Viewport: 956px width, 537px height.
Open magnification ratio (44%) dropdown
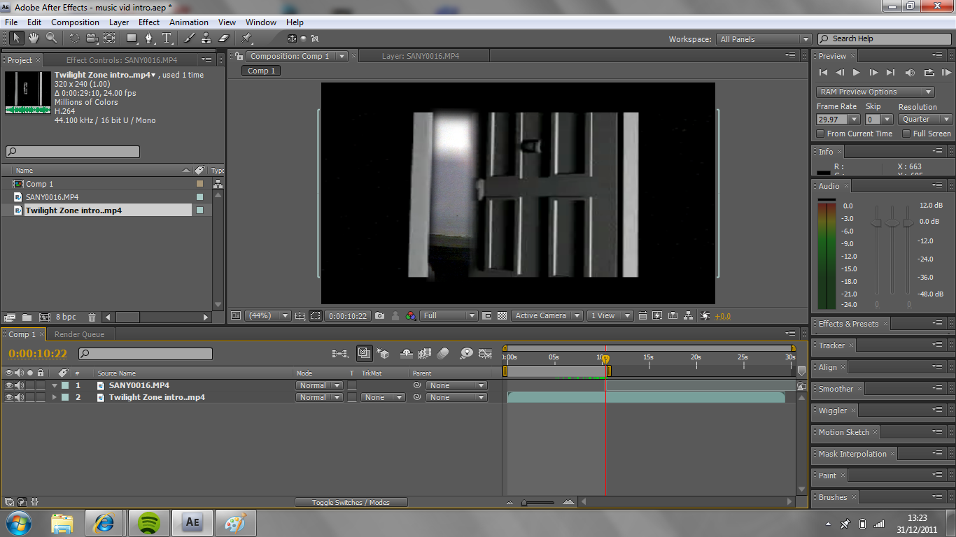[267, 316]
